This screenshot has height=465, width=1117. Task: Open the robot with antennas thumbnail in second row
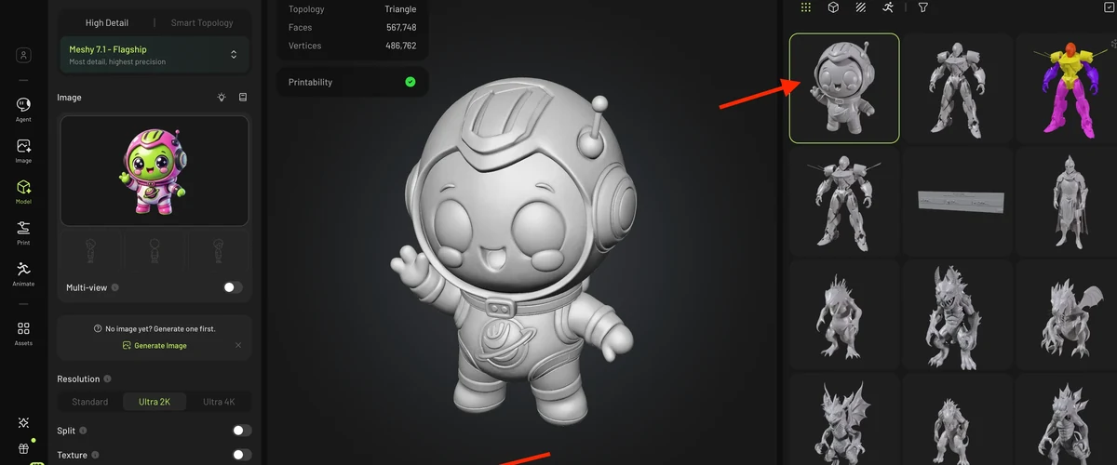point(844,201)
